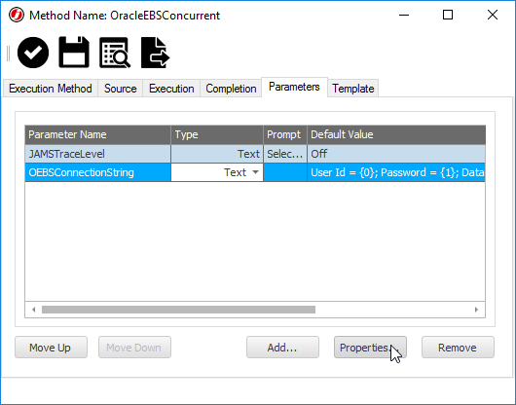Viewport: 516px width, 405px height.
Task: Click the Text type cell of JAMSTraceLevel
Action: pyautogui.click(x=217, y=154)
